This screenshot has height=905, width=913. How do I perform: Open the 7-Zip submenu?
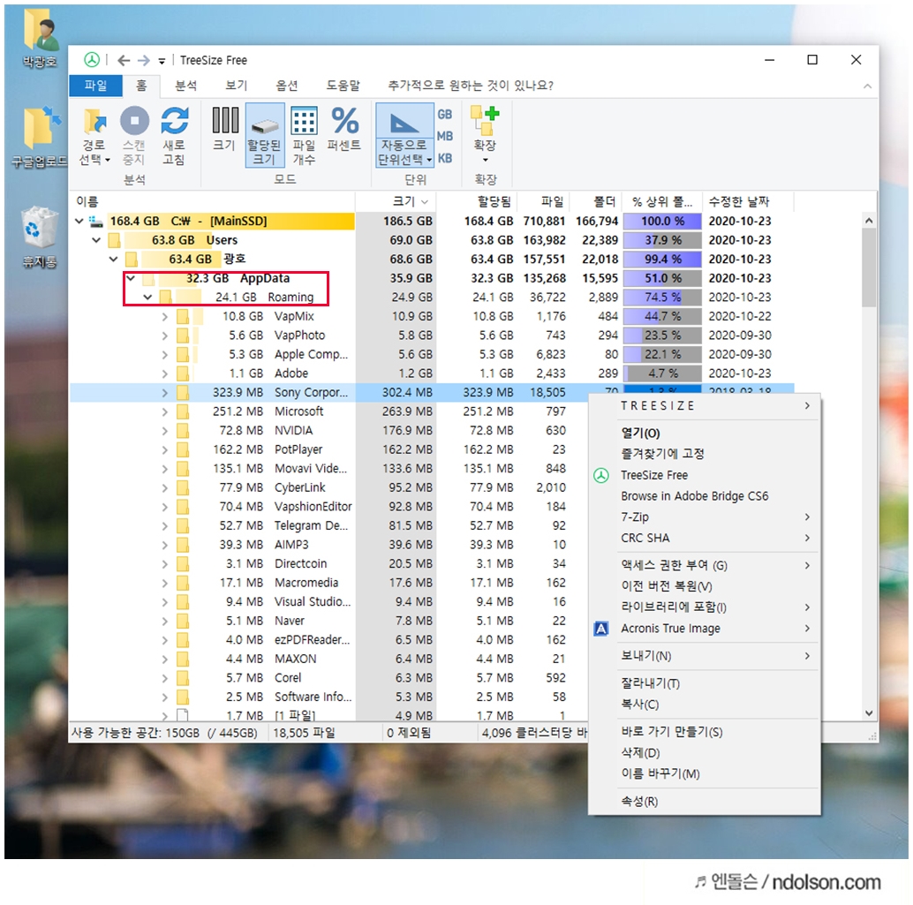click(705, 517)
